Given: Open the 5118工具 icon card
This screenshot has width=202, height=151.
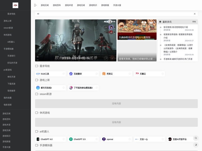Looking at the screenshot, I should click(x=38, y=74).
